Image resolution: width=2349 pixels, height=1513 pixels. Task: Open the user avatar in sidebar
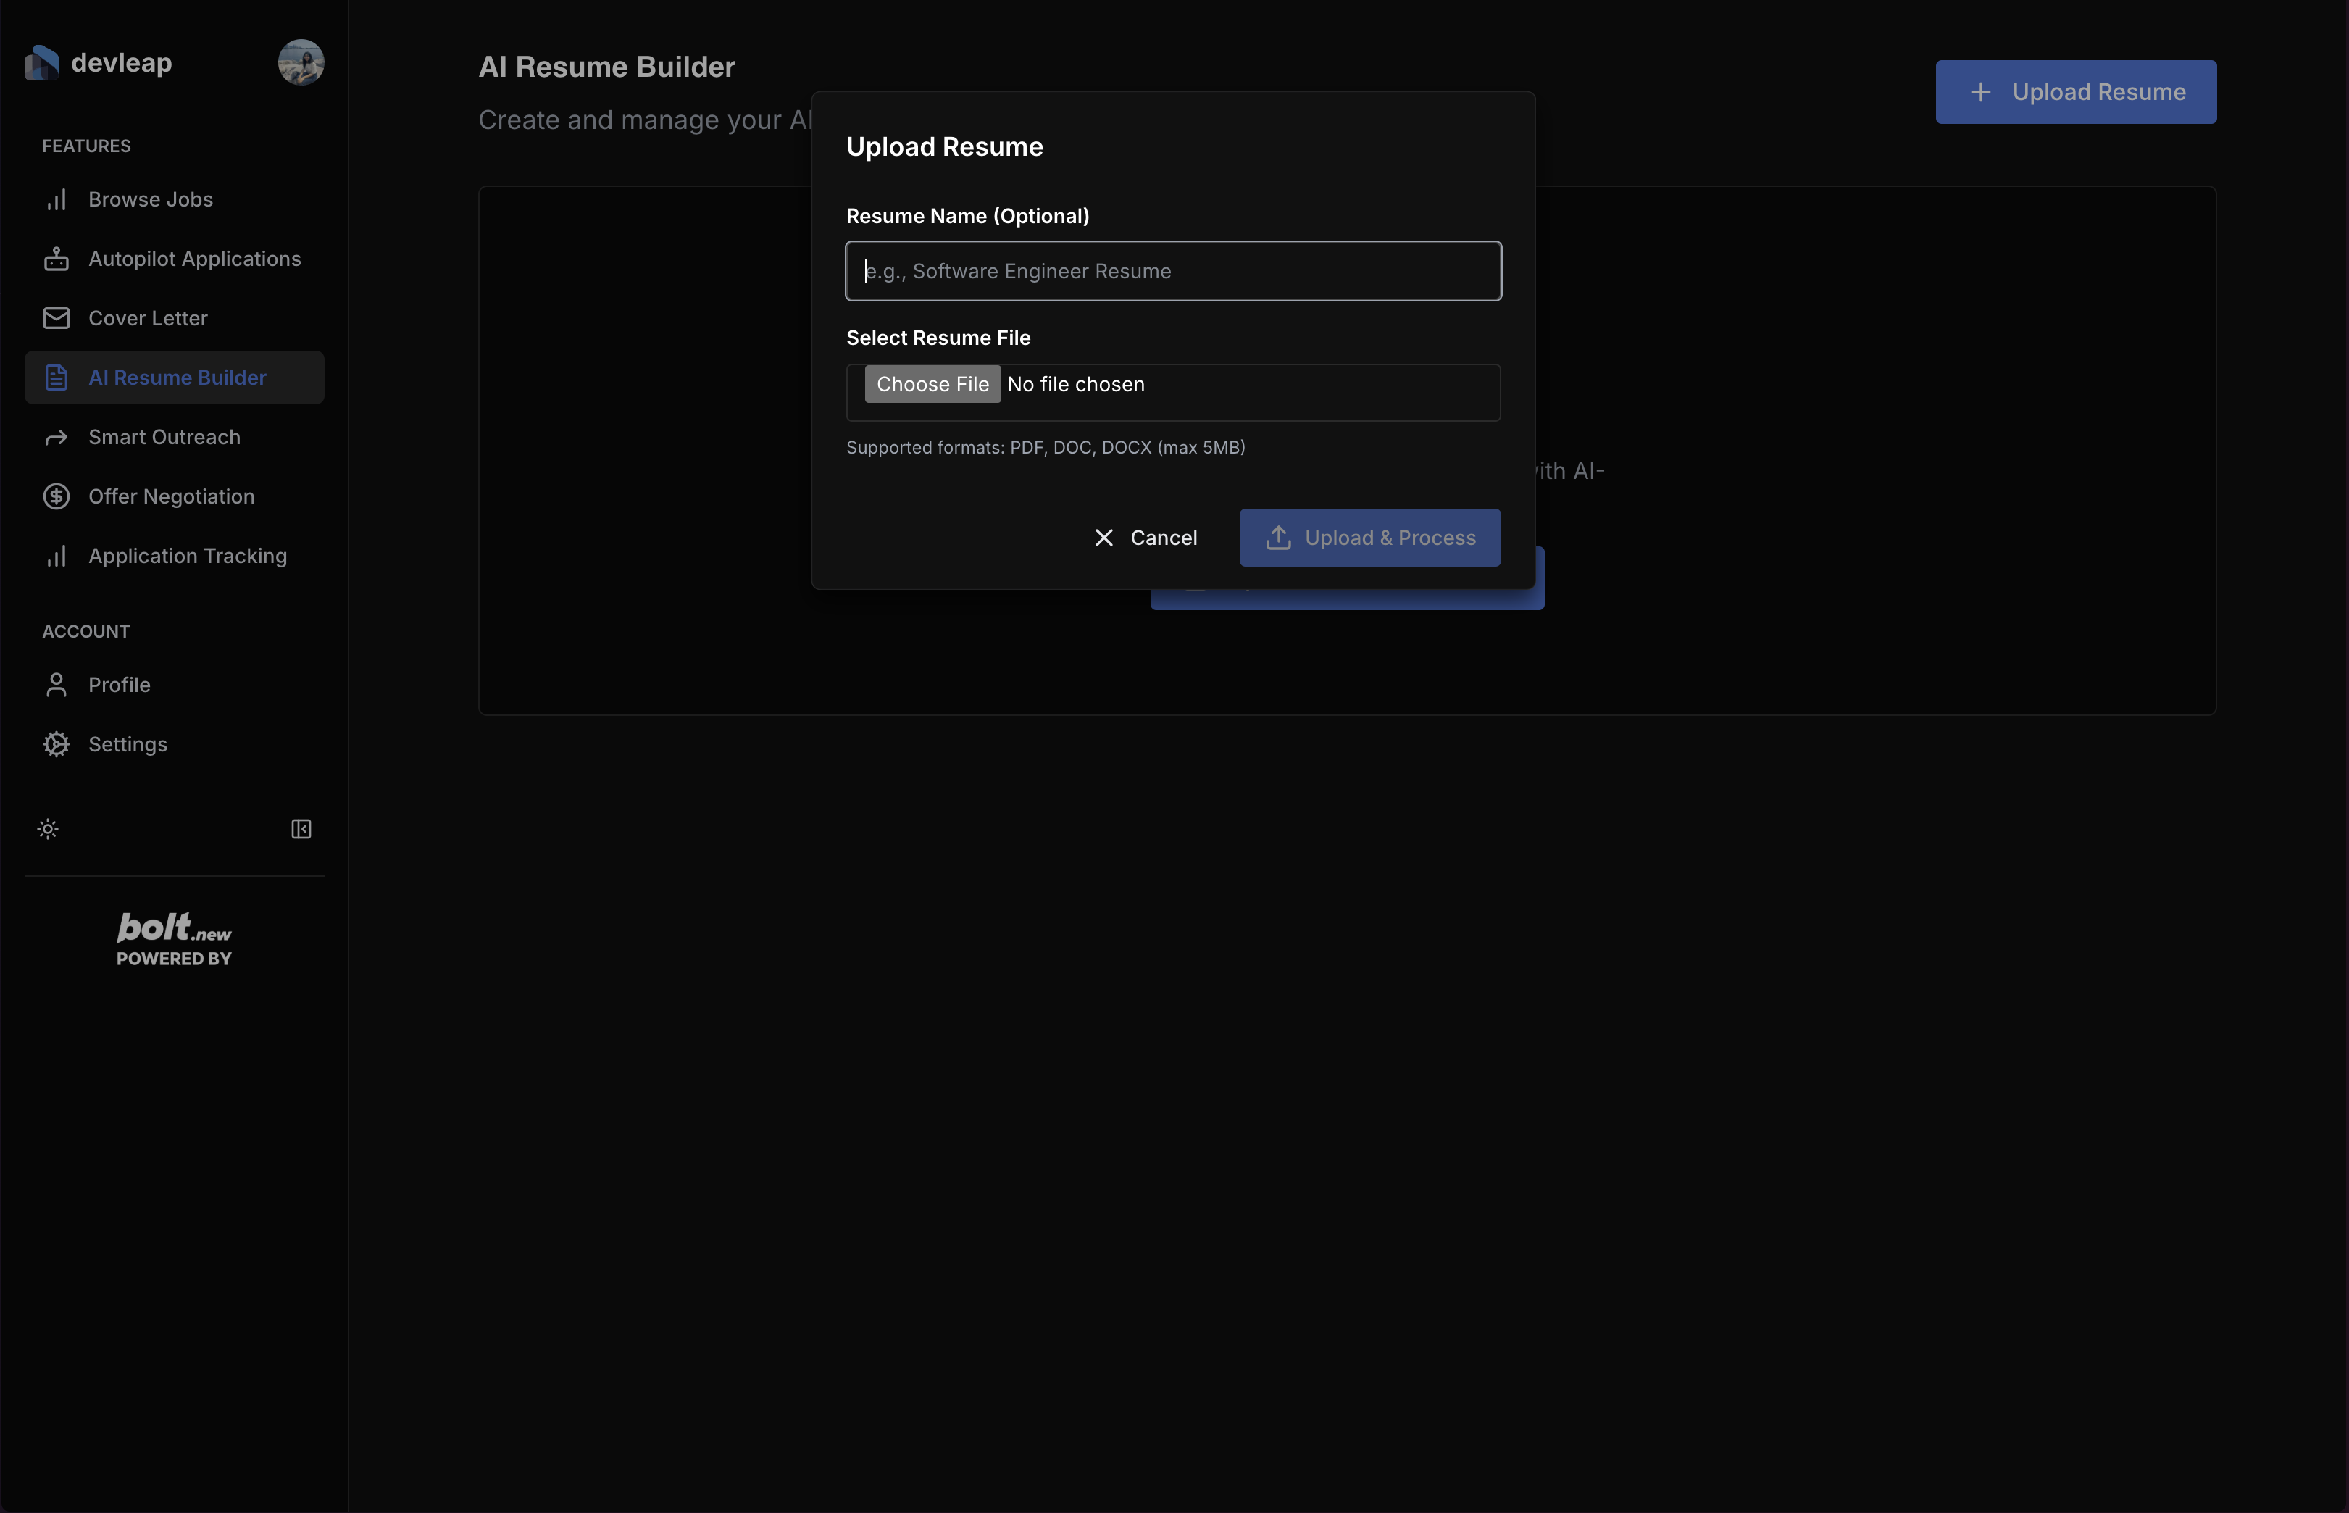(301, 63)
